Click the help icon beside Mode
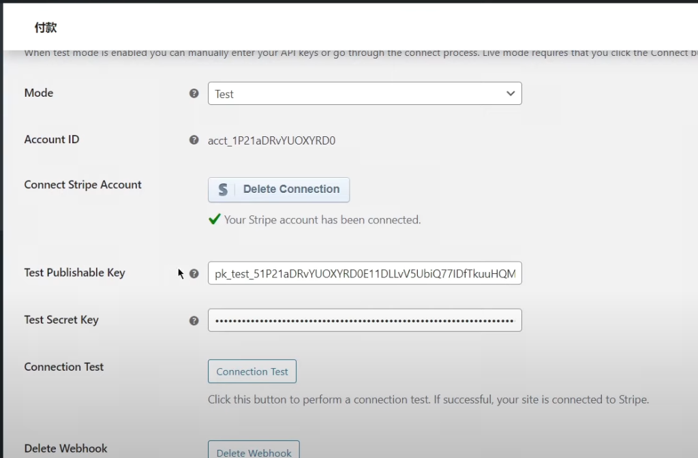Image resolution: width=698 pixels, height=458 pixels. (x=194, y=94)
